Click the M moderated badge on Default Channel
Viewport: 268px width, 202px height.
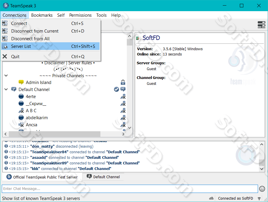coord(123,89)
